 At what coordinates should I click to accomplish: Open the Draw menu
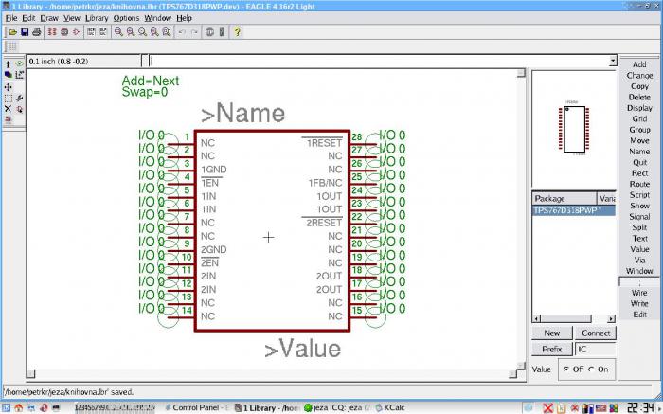coord(49,18)
